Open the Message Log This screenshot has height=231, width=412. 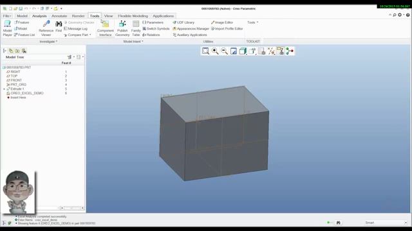tap(76, 28)
